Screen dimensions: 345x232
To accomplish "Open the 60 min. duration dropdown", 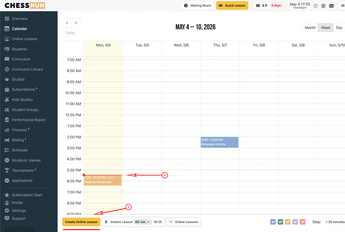I will pyautogui.click(x=143, y=222).
